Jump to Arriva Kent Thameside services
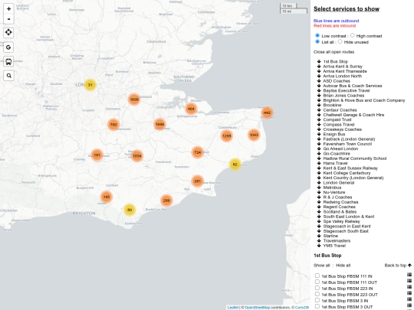The image size is (414, 310). 345,71
